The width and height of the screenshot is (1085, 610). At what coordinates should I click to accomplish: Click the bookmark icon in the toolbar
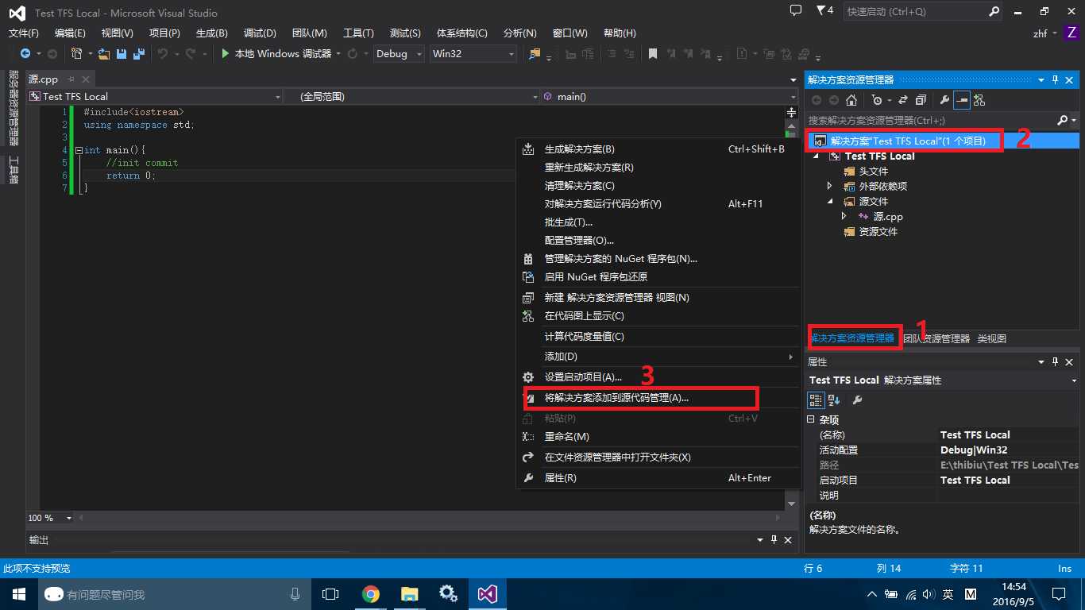653,54
